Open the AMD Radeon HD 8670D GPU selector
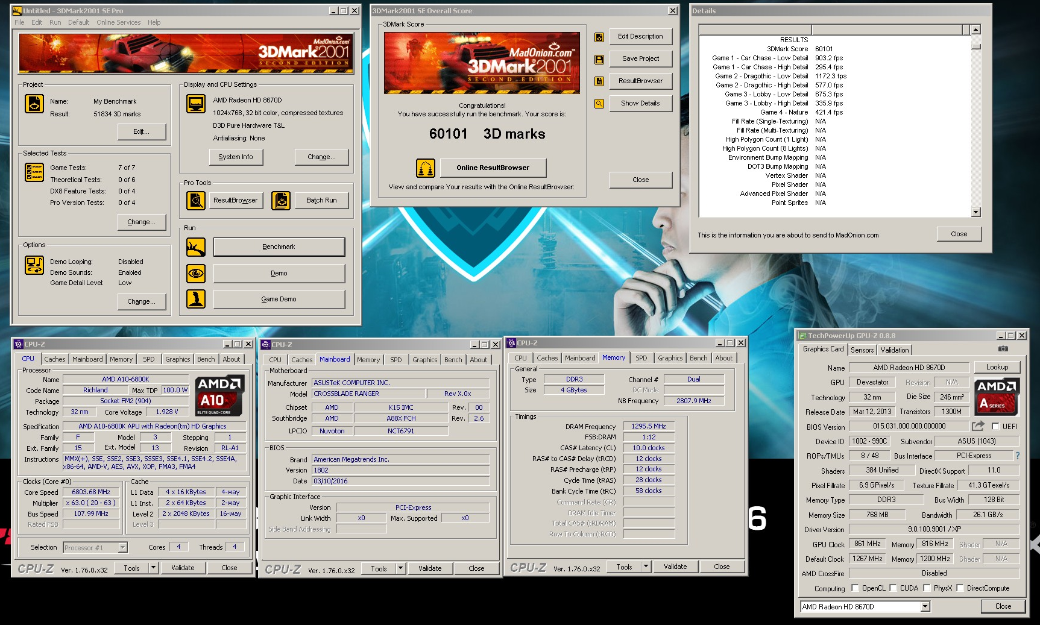1040x625 pixels. (x=865, y=607)
